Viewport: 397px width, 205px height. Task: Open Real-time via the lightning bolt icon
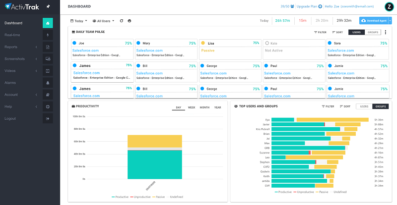pos(48,35)
